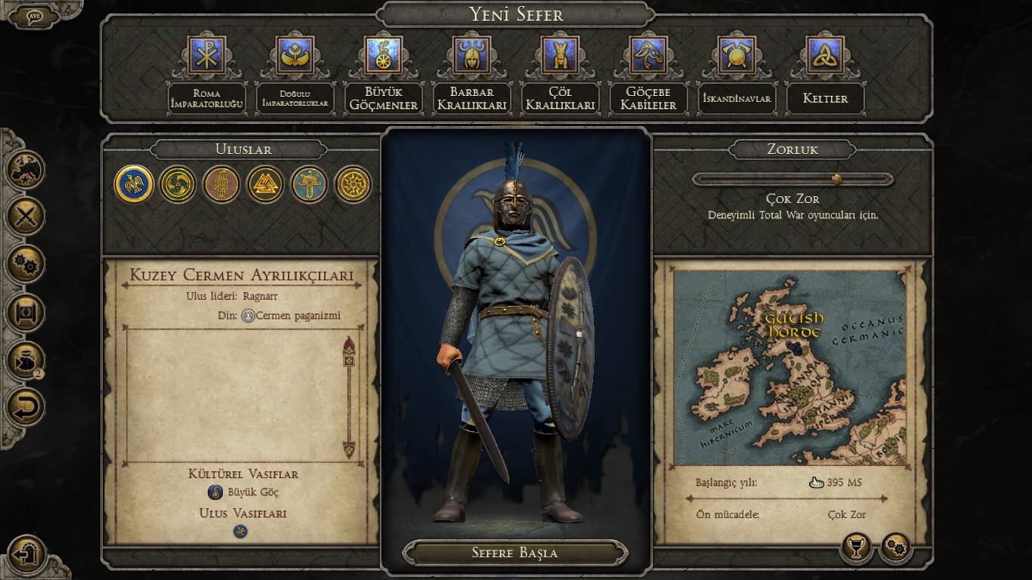Switch to the Keltler culture tab
Image resolution: width=1032 pixels, height=580 pixels.
(825, 98)
